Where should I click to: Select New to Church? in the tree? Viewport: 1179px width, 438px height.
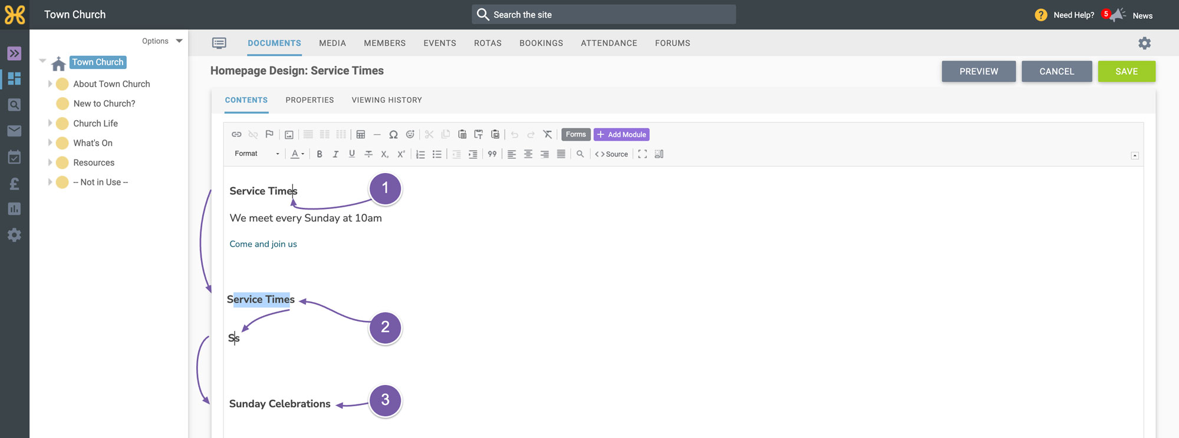[104, 104]
